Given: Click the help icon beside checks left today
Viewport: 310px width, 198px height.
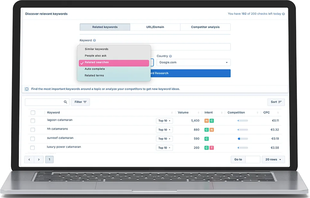Looking at the screenshot, I should point(283,14).
